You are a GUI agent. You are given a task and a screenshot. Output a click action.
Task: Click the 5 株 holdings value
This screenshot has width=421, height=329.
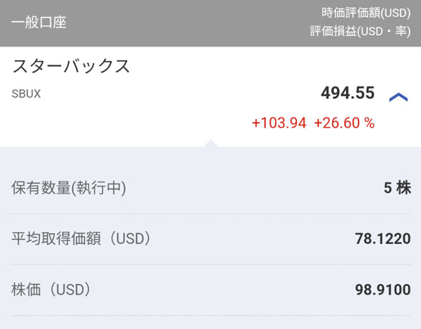[397, 188]
